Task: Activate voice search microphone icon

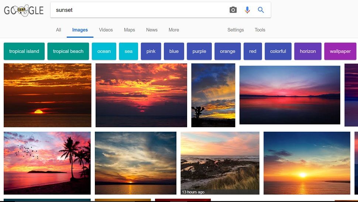Action: [247, 10]
